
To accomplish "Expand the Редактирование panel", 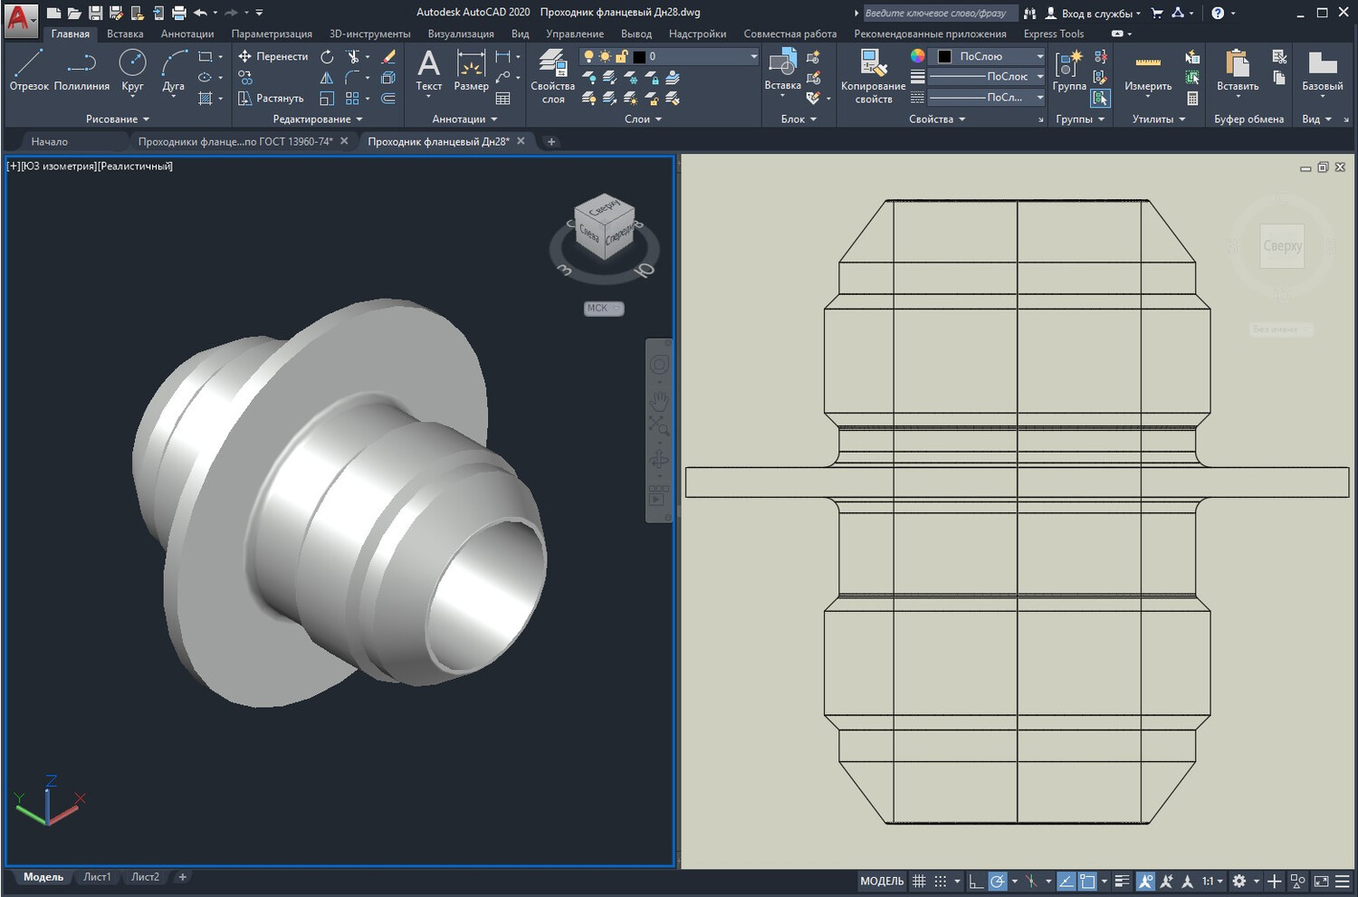I will (x=318, y=119).
